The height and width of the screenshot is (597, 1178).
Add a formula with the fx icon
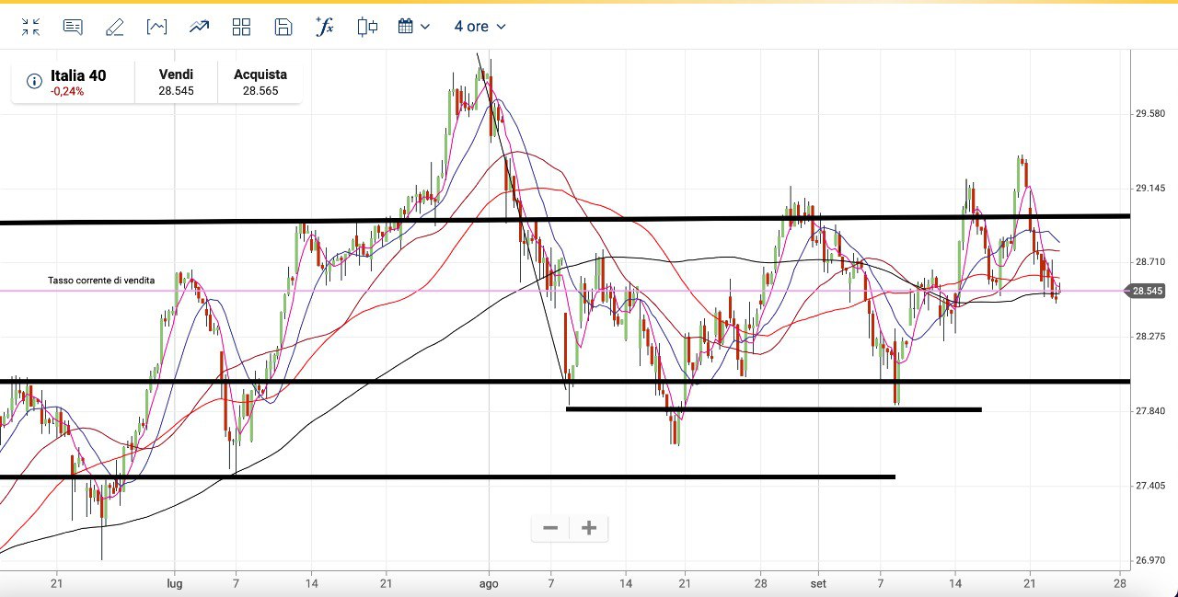(325, 27)
